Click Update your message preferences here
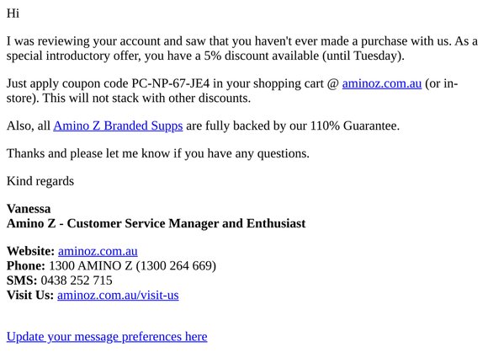488x358 pixels. (x=107, y=337)
